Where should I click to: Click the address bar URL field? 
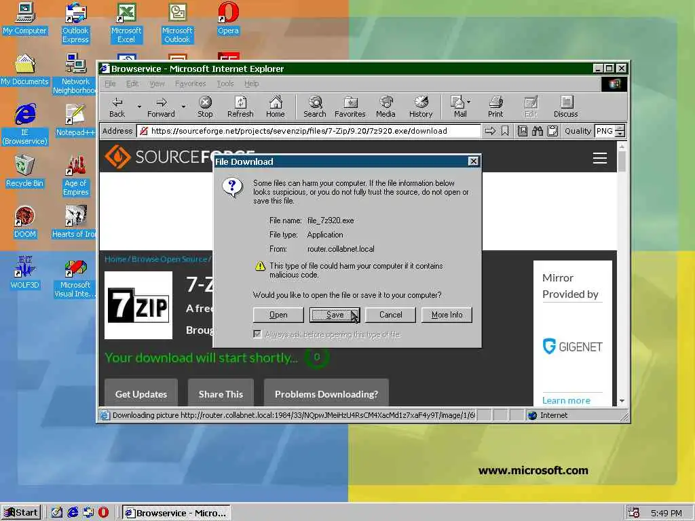point(309,131)
